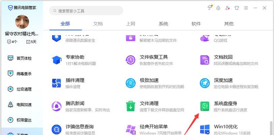Viewport: 274px width, 135px height.
Task: Click the 腾讯新闻 tool title
Action: (75, 104)
